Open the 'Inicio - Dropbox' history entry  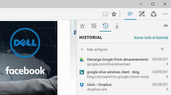point(124,87)
